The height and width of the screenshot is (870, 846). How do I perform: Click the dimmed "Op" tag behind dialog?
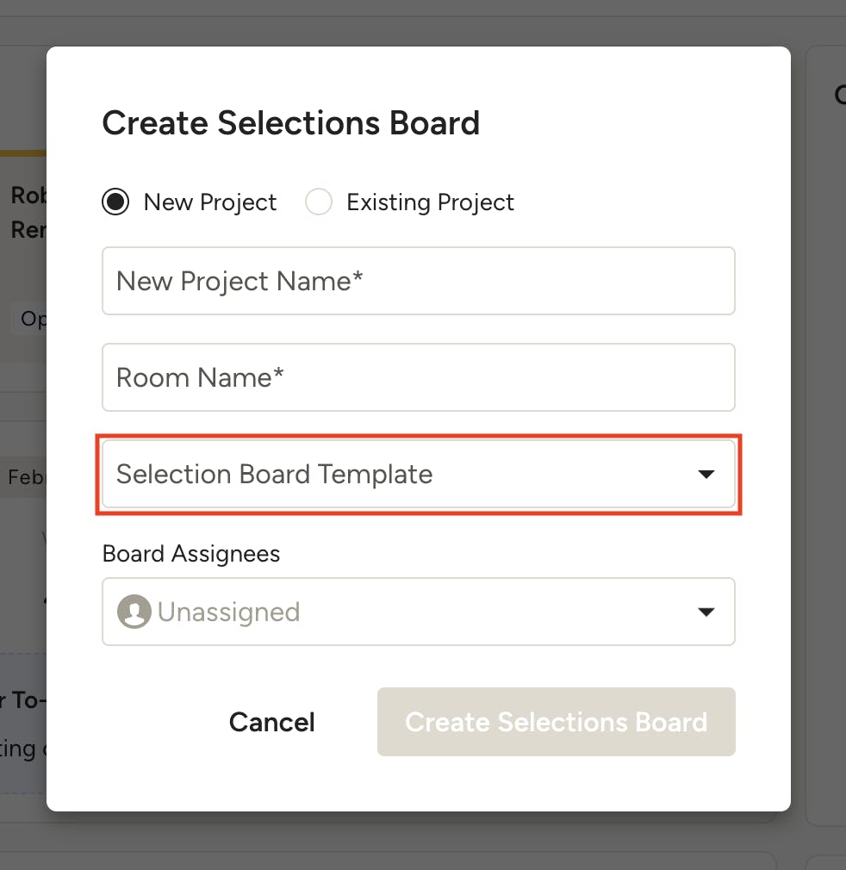[x=33, y=319]
